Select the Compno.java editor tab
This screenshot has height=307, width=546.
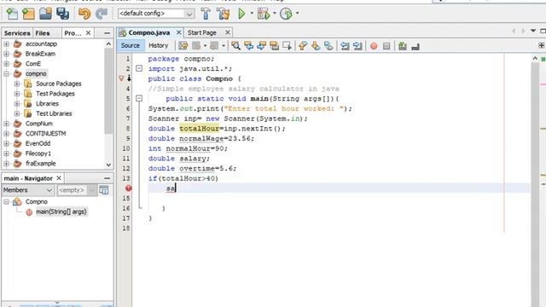coord(149,32)
